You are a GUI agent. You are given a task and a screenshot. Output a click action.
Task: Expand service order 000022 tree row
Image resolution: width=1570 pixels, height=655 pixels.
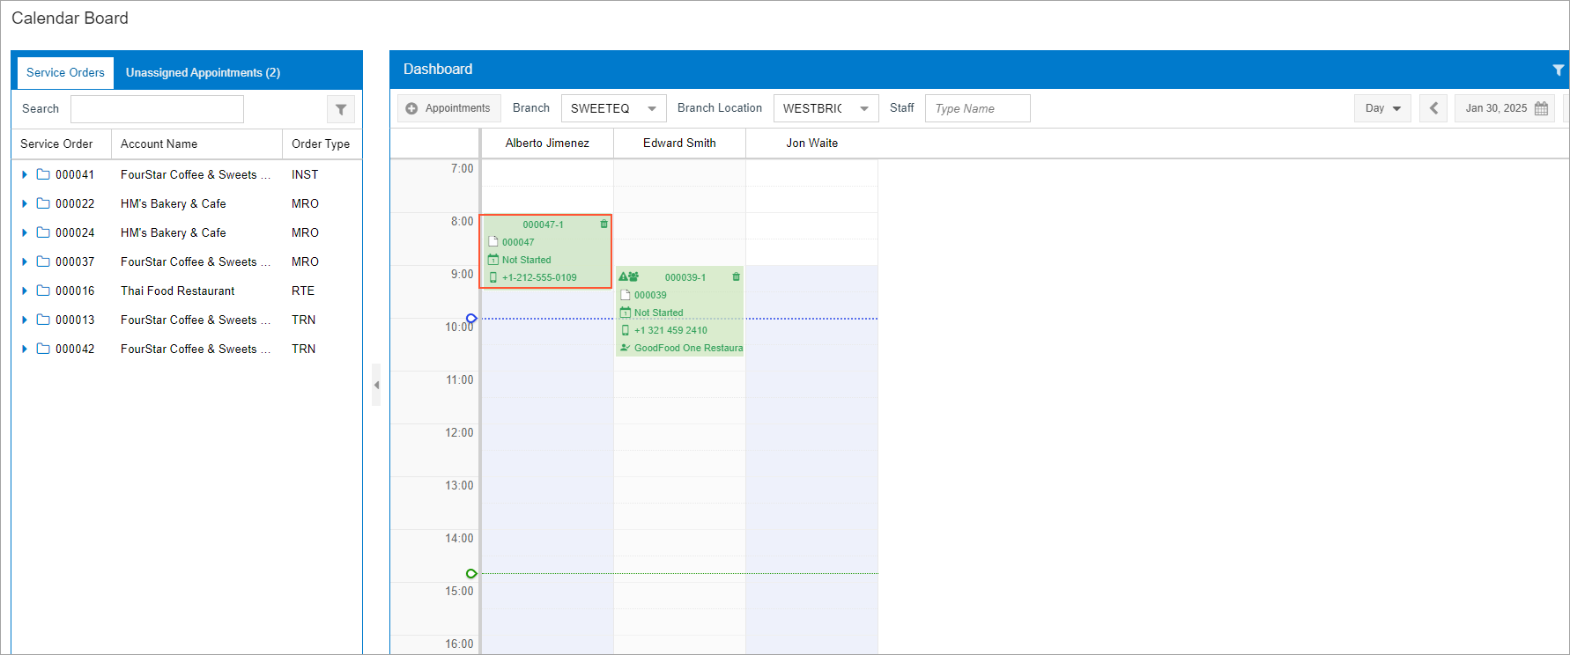[x=25, y=203]
